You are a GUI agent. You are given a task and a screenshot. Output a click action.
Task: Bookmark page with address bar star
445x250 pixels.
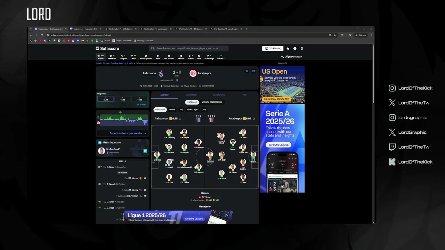pyautogui.click(x=335, y=35)
